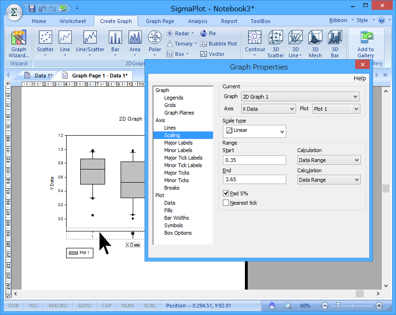Click the magnifier zoom tool in status bar
The height and width of the screenshot is (315, 396).
coord(288,306)
